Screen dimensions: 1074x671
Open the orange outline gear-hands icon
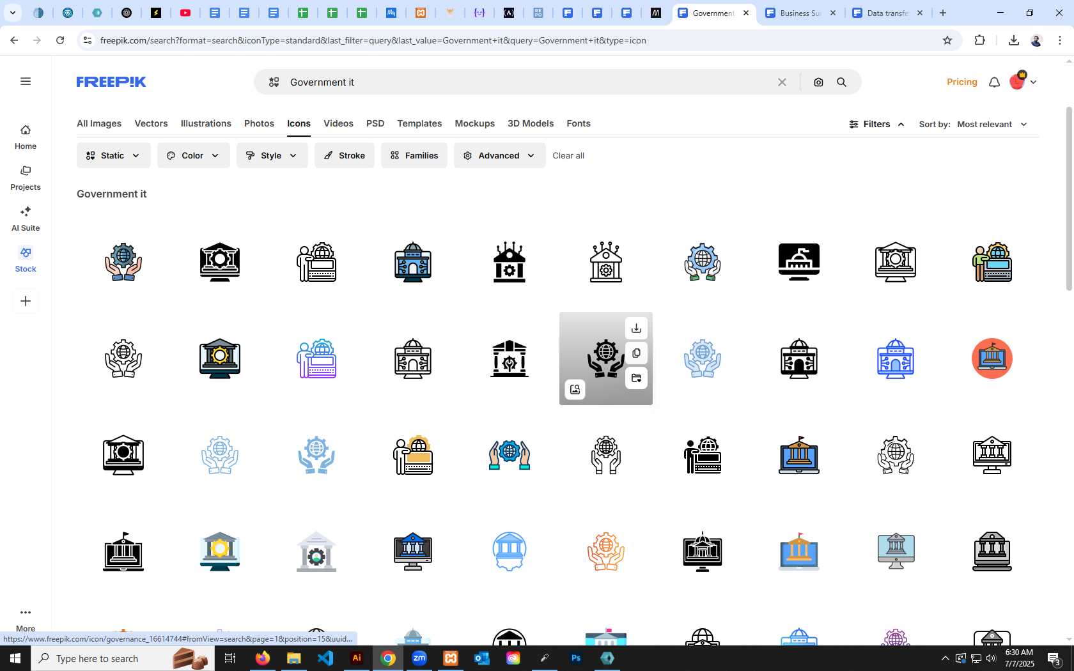coord(606,551)
